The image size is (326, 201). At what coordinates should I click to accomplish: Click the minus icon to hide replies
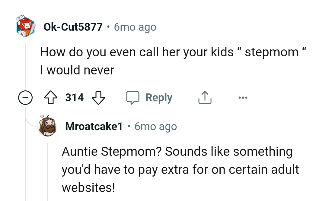26,97
